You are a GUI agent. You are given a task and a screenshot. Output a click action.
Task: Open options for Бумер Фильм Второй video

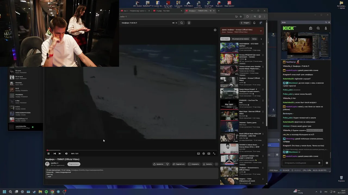pyautogui.click(x=263, y=89)
